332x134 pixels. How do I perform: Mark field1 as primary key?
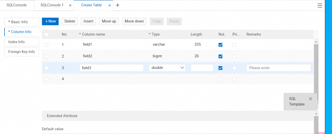[234, 45]
